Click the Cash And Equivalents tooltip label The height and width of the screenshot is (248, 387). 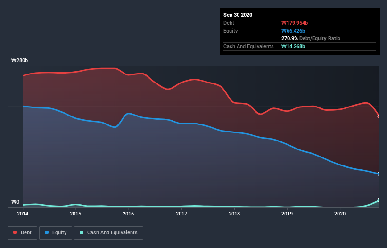click(248, 46)
